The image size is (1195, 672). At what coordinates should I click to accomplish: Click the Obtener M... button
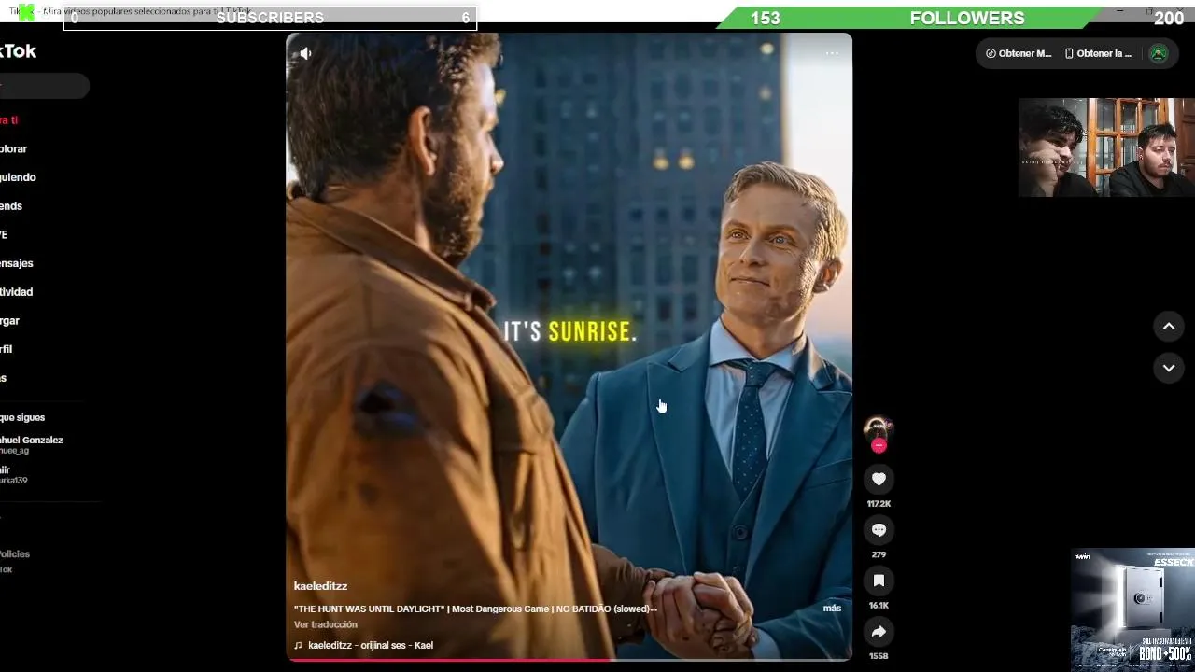[1019, 53]
